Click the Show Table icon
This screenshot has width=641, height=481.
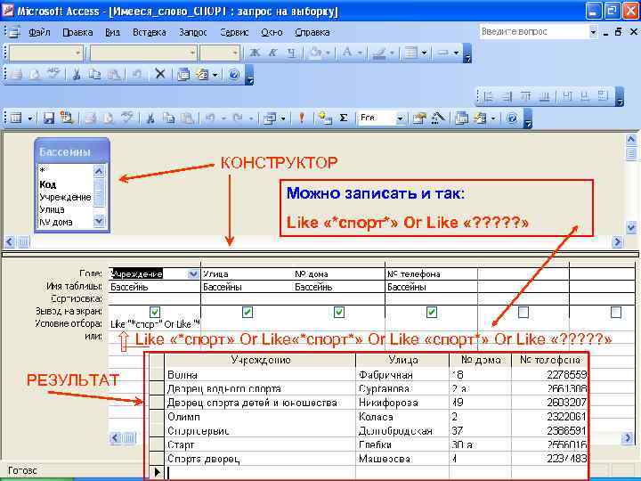325,118
